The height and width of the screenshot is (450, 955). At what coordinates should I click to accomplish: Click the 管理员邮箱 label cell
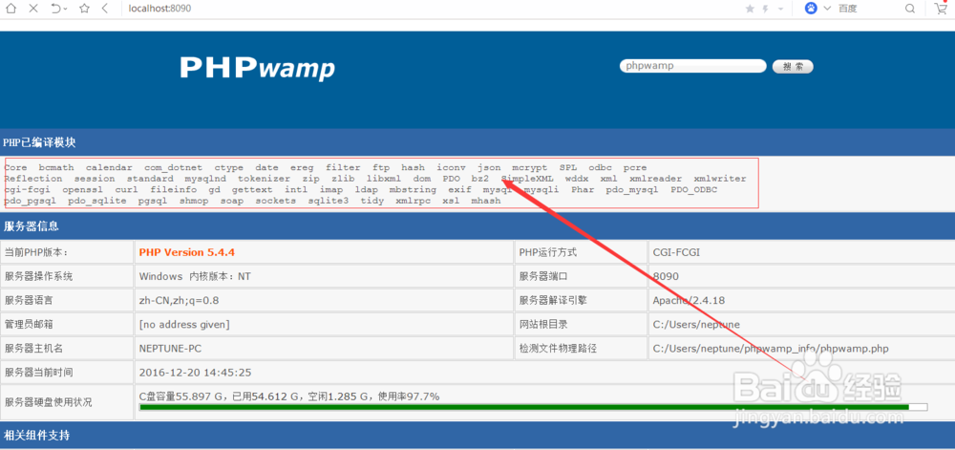tap(67, 325)
